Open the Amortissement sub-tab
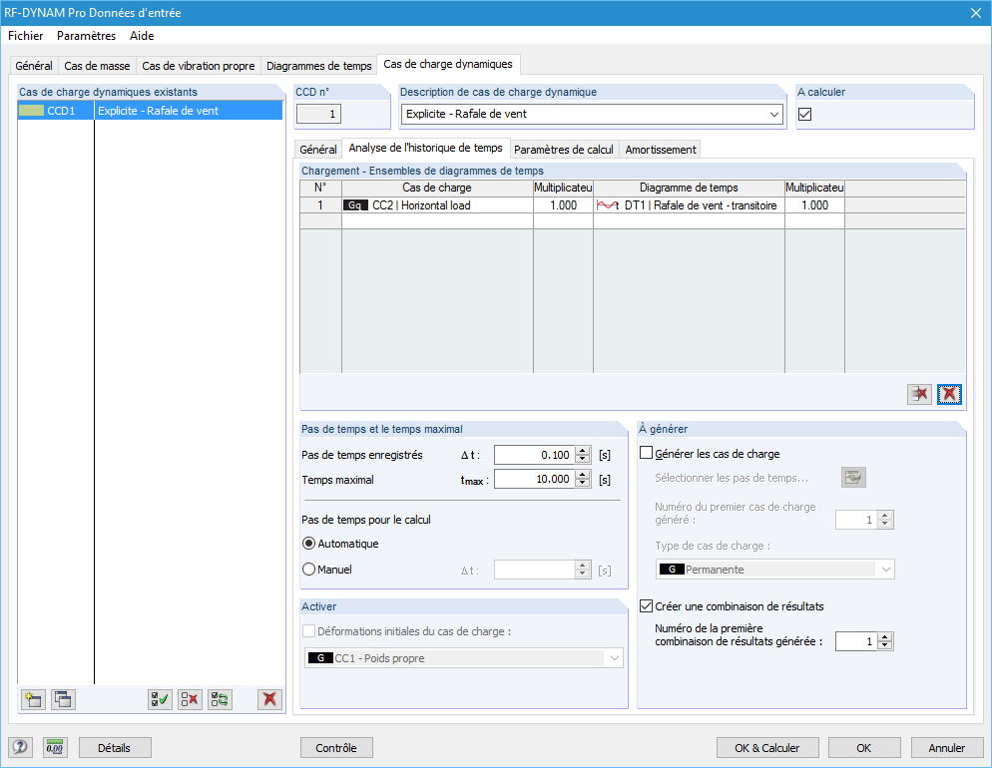This screenshot has height=768, width=992. (x=661, y=150)
